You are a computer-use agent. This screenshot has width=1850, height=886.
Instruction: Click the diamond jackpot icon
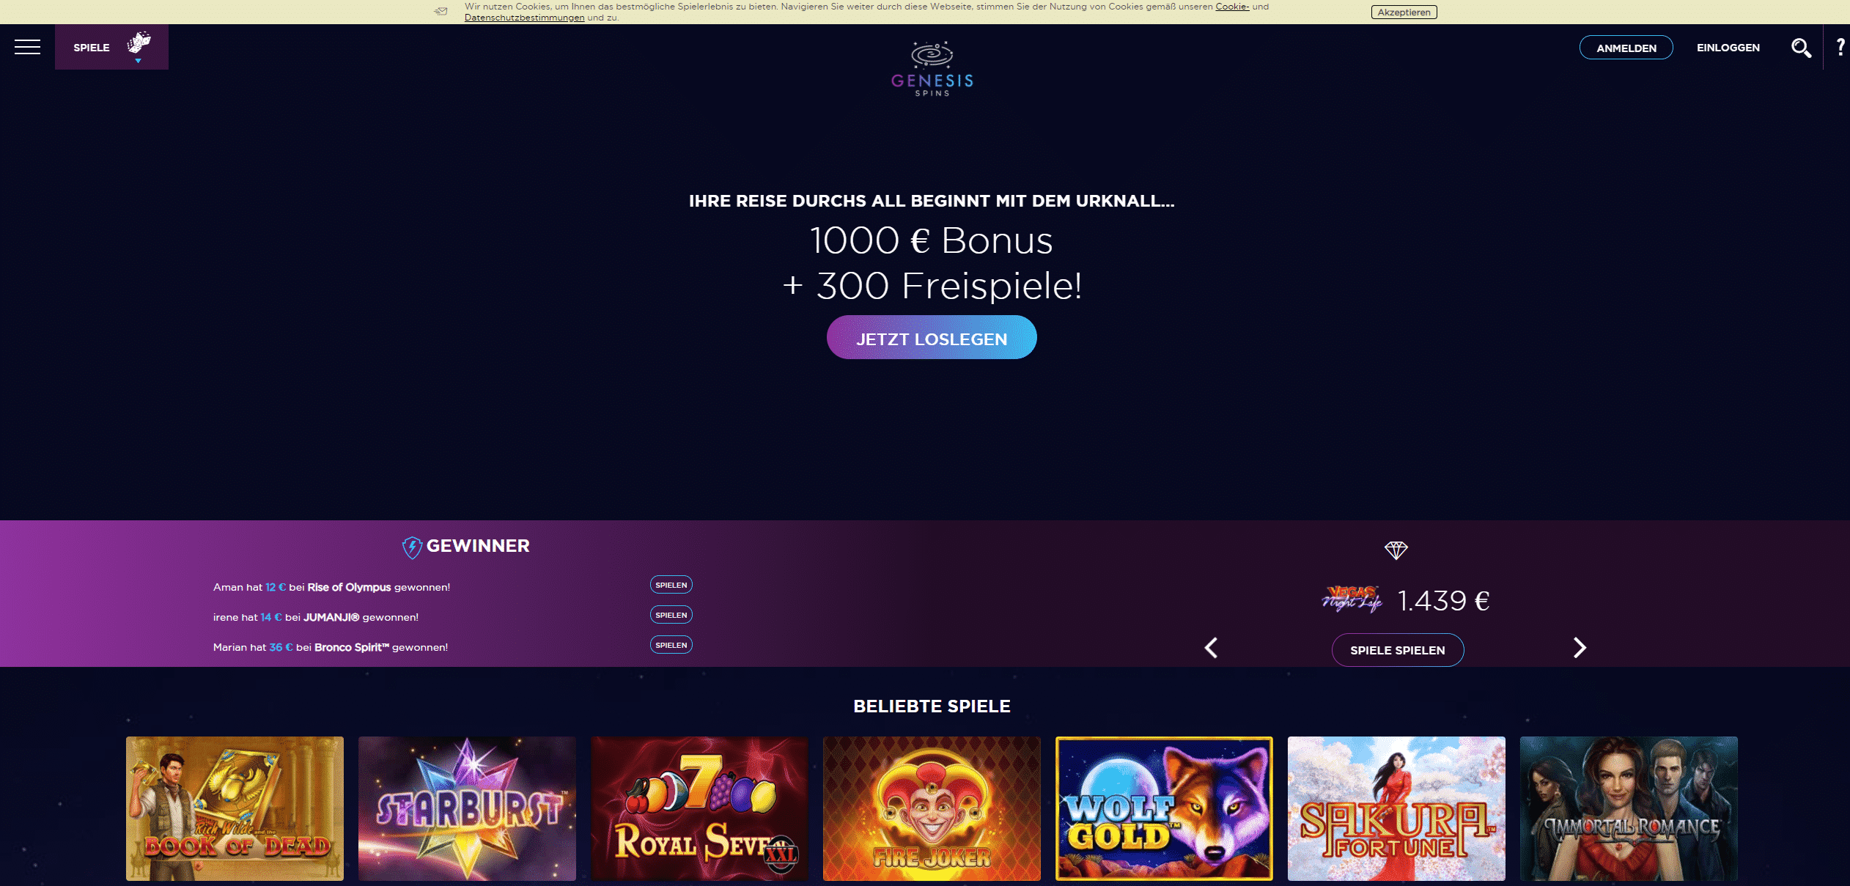click(x=1396, y=550)
